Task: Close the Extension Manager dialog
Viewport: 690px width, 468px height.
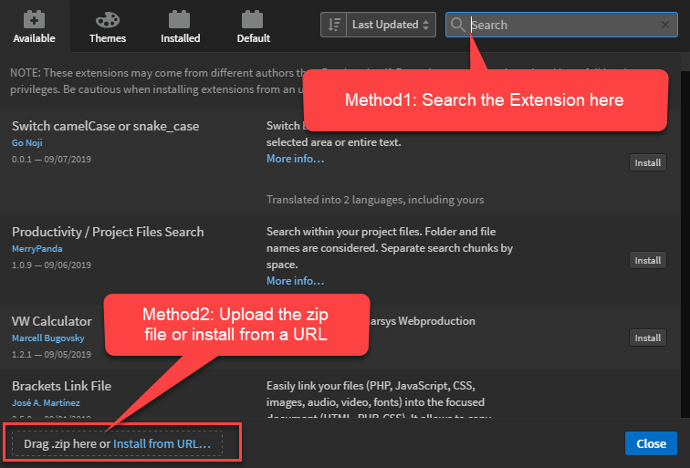Action: pyautogui.click(x=651, y=443)
